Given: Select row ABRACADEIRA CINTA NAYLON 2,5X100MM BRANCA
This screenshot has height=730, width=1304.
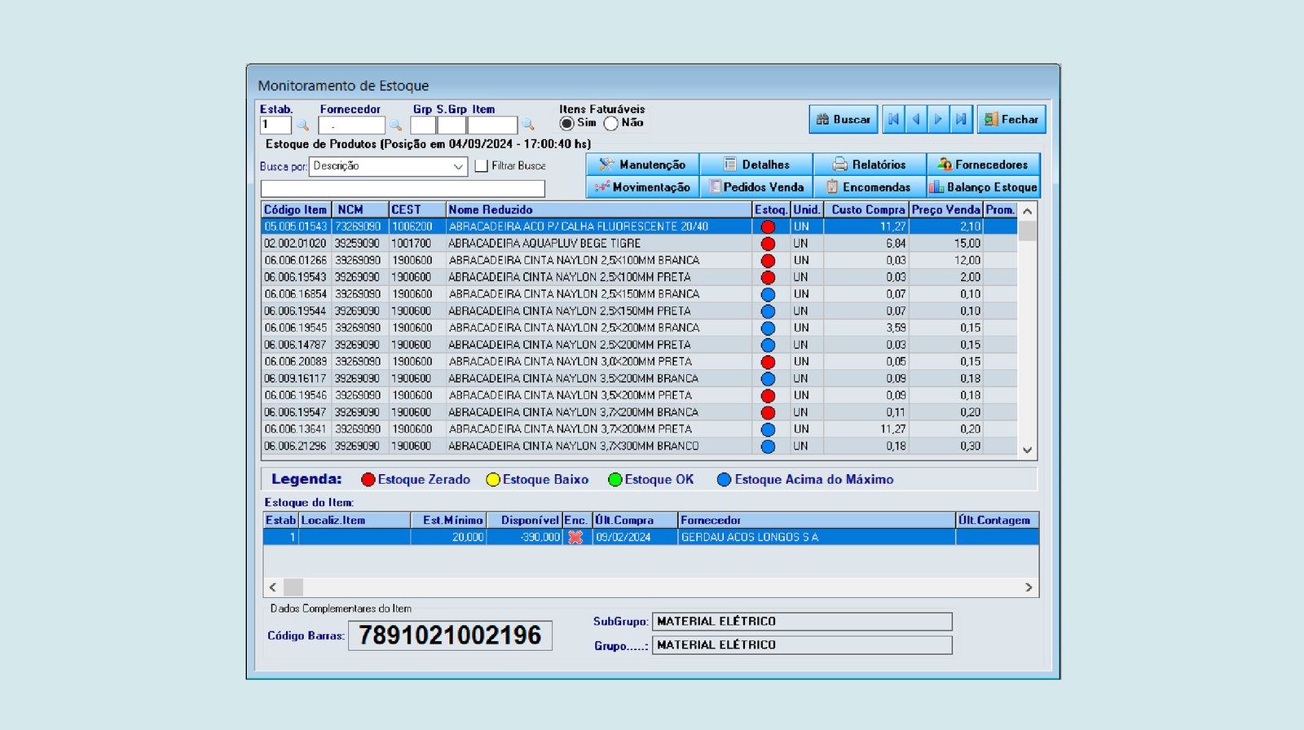Looking at the screenshot, I should coord(639,260).
